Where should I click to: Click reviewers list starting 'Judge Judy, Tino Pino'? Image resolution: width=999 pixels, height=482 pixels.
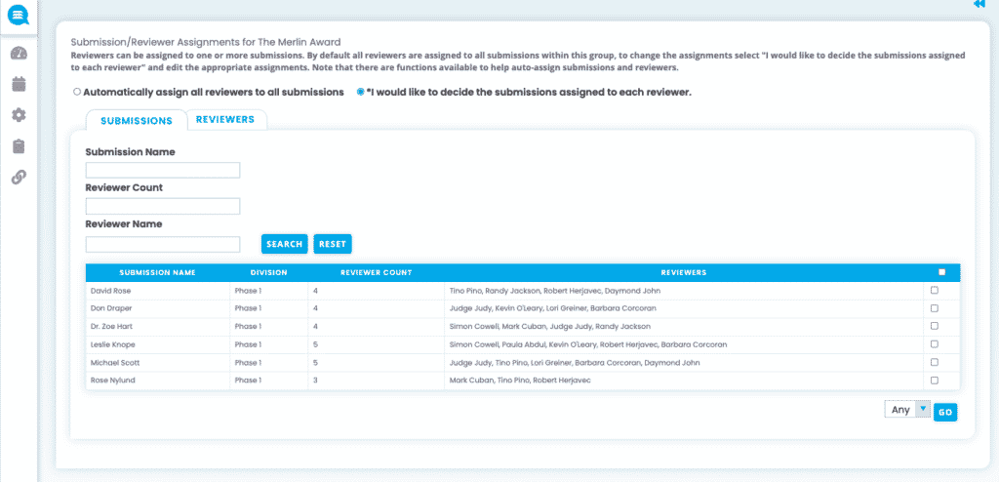pyautogui.click(x=574, y=363)
